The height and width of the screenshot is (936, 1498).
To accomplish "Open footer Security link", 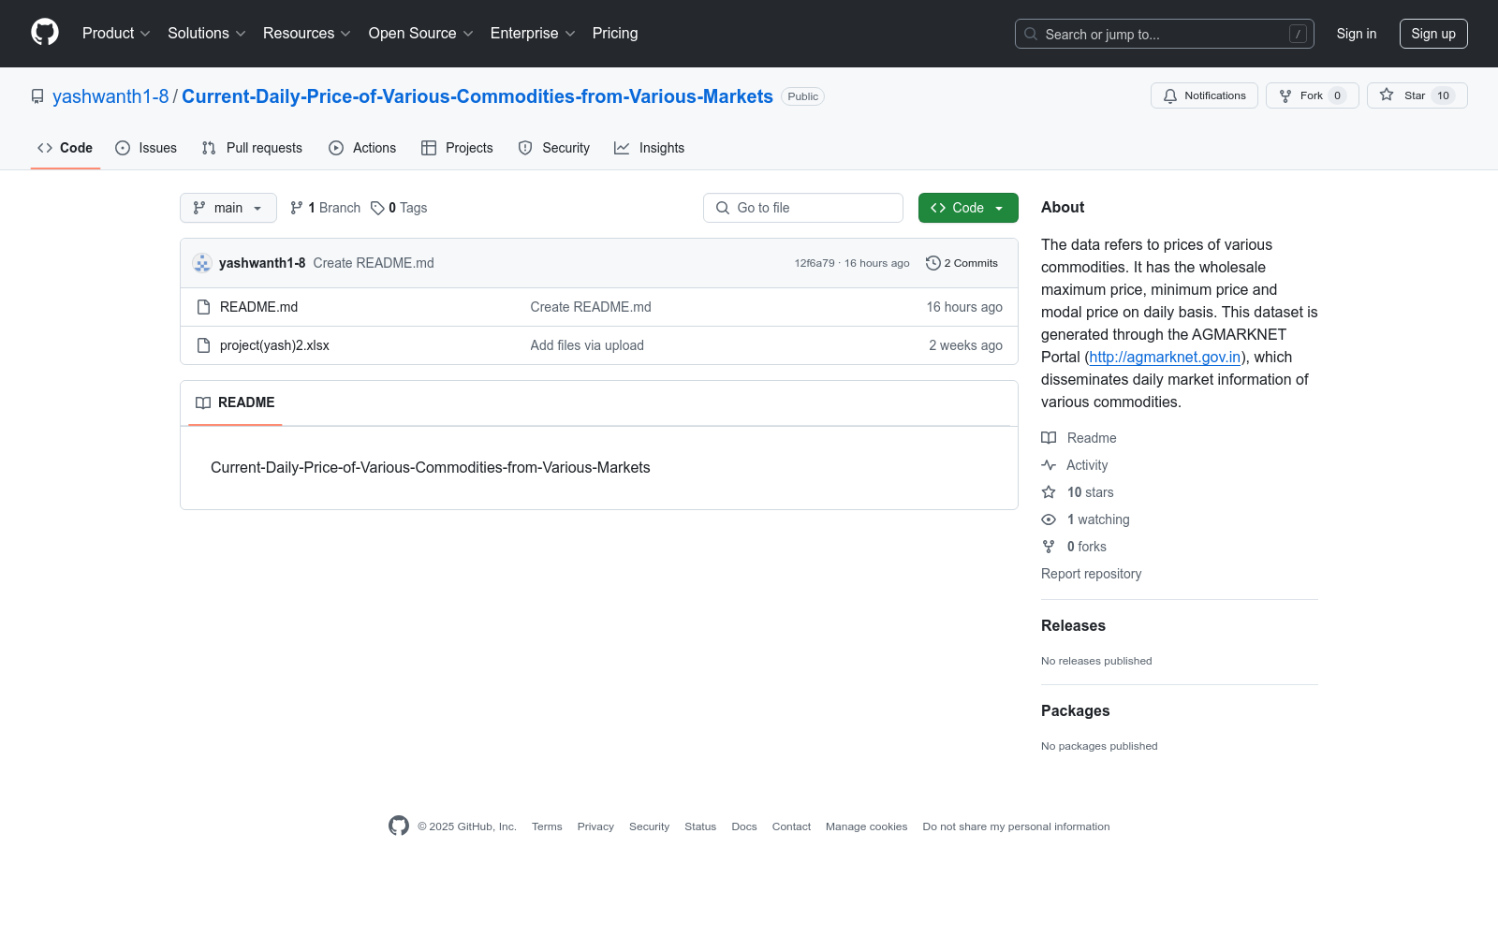I will (649, 826).
